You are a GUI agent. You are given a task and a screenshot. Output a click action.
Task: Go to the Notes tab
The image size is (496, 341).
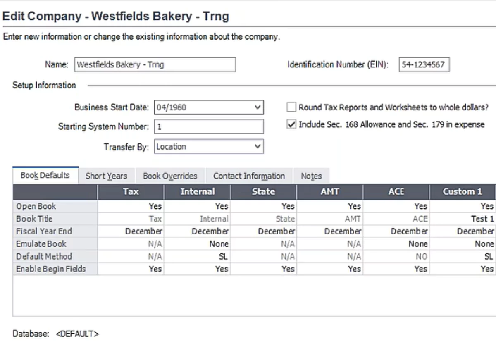coord(311,176)
